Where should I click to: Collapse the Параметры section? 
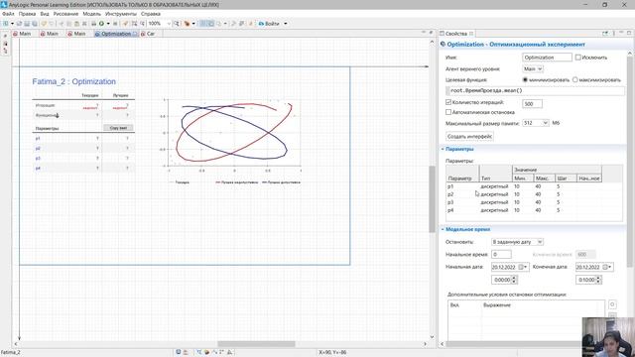pos(443,149)
